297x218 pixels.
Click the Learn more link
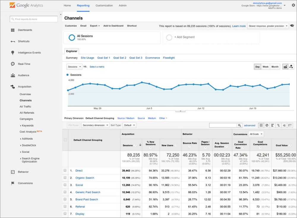click(239, 26)
